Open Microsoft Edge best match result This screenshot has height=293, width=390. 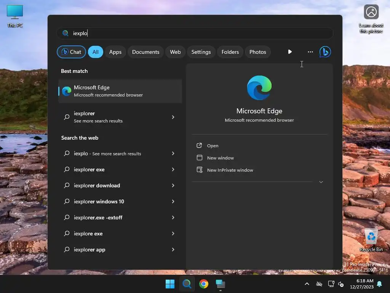coord(120,91)
